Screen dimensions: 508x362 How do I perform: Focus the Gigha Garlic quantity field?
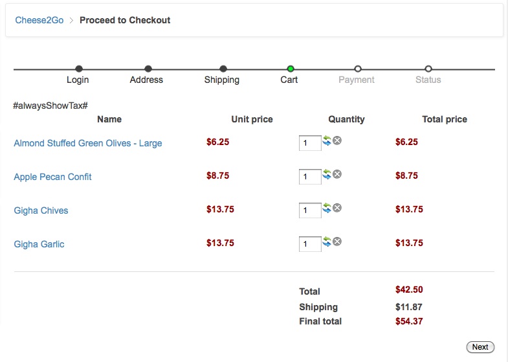click(x=310, y=244)
